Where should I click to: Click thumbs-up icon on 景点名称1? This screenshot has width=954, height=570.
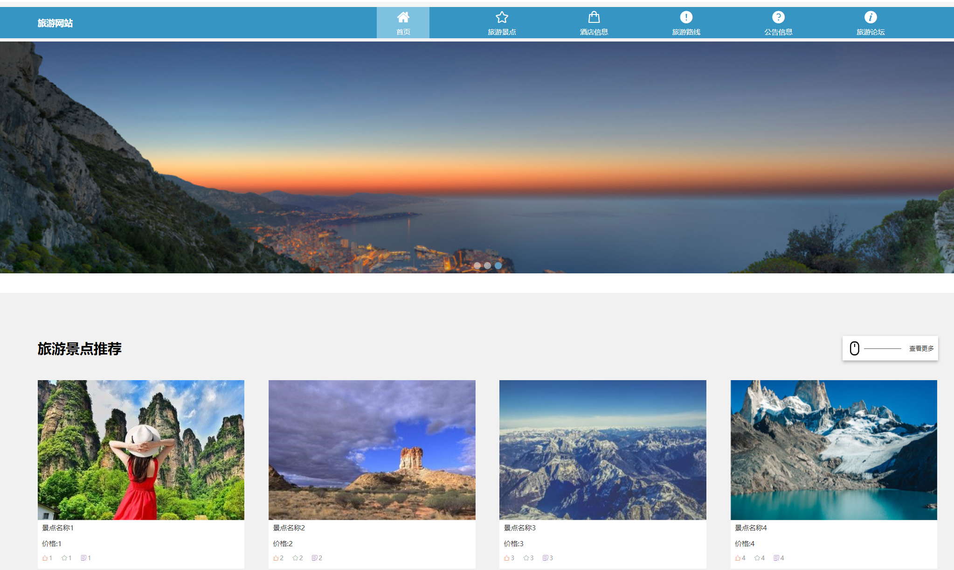click(45, 558)
